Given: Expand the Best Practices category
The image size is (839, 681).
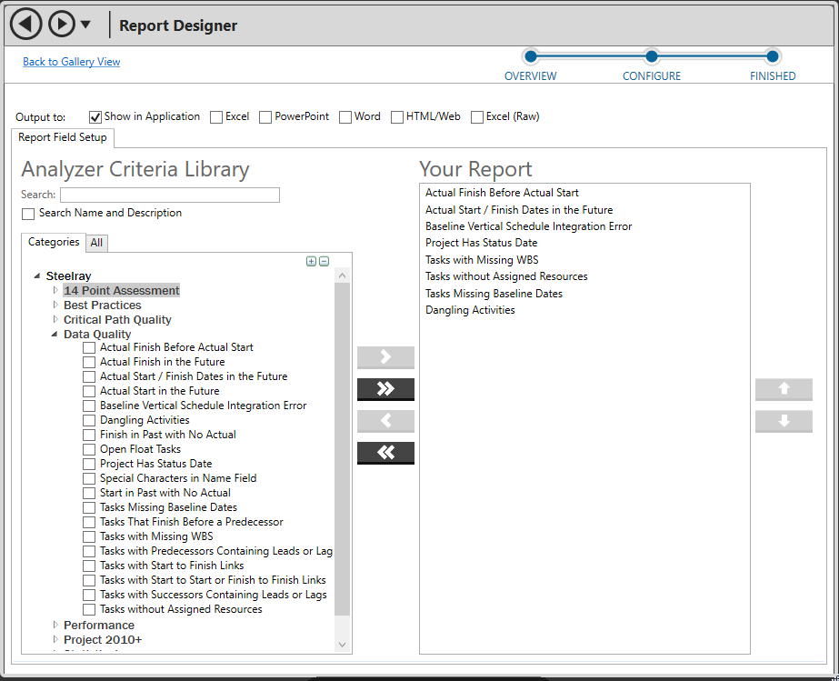Looking at the screenshot, I should (55, 305).
